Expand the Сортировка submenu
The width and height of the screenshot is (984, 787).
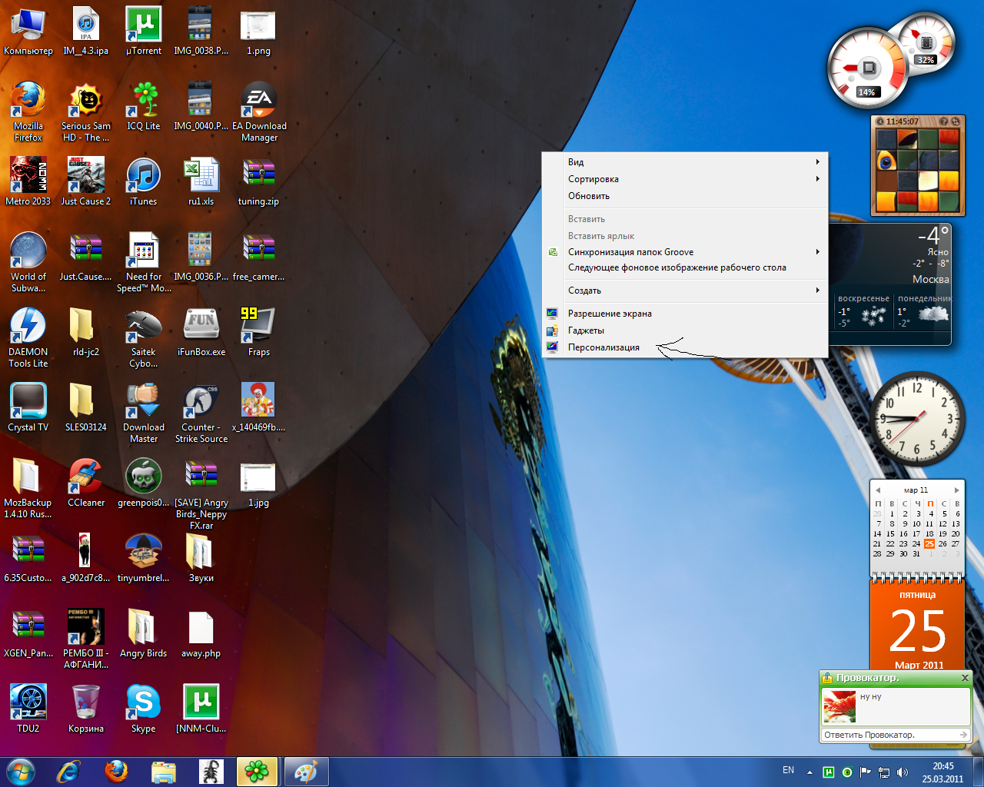(685, 179)
